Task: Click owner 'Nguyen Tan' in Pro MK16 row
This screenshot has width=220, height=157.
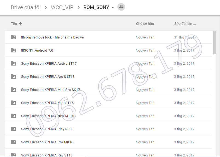Action: (x=145, y=142)
